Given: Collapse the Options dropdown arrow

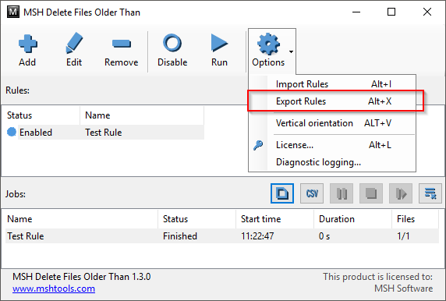Looking at the screenshot, I should point(291,51).
